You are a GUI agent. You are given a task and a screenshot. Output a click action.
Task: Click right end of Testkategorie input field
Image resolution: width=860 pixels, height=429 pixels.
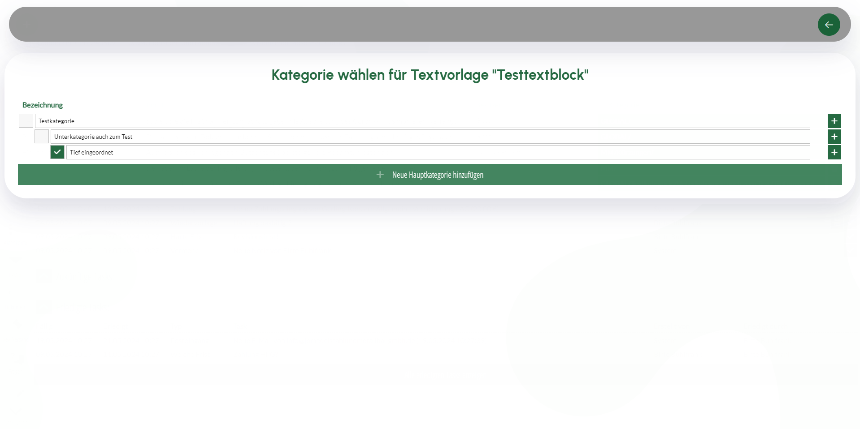pos(798,121)
